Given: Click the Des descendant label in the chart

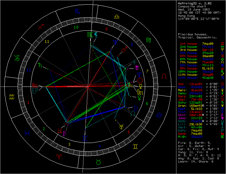Looking at the screenshot, I should [x=140, y=91].
